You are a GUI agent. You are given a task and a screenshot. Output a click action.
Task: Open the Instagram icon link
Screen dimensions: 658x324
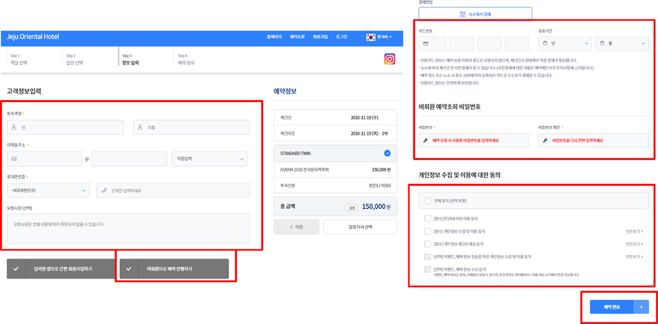pyautogui.click(x=390, y=59)
